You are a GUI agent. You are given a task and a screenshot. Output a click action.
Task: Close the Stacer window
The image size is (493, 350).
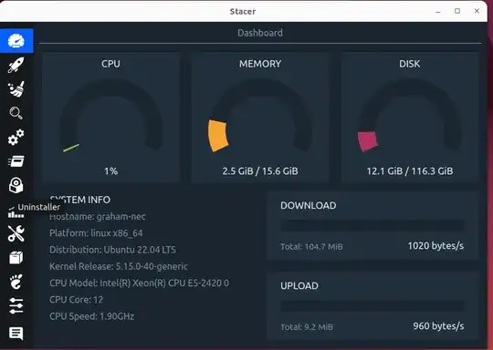tap(477, 11)
